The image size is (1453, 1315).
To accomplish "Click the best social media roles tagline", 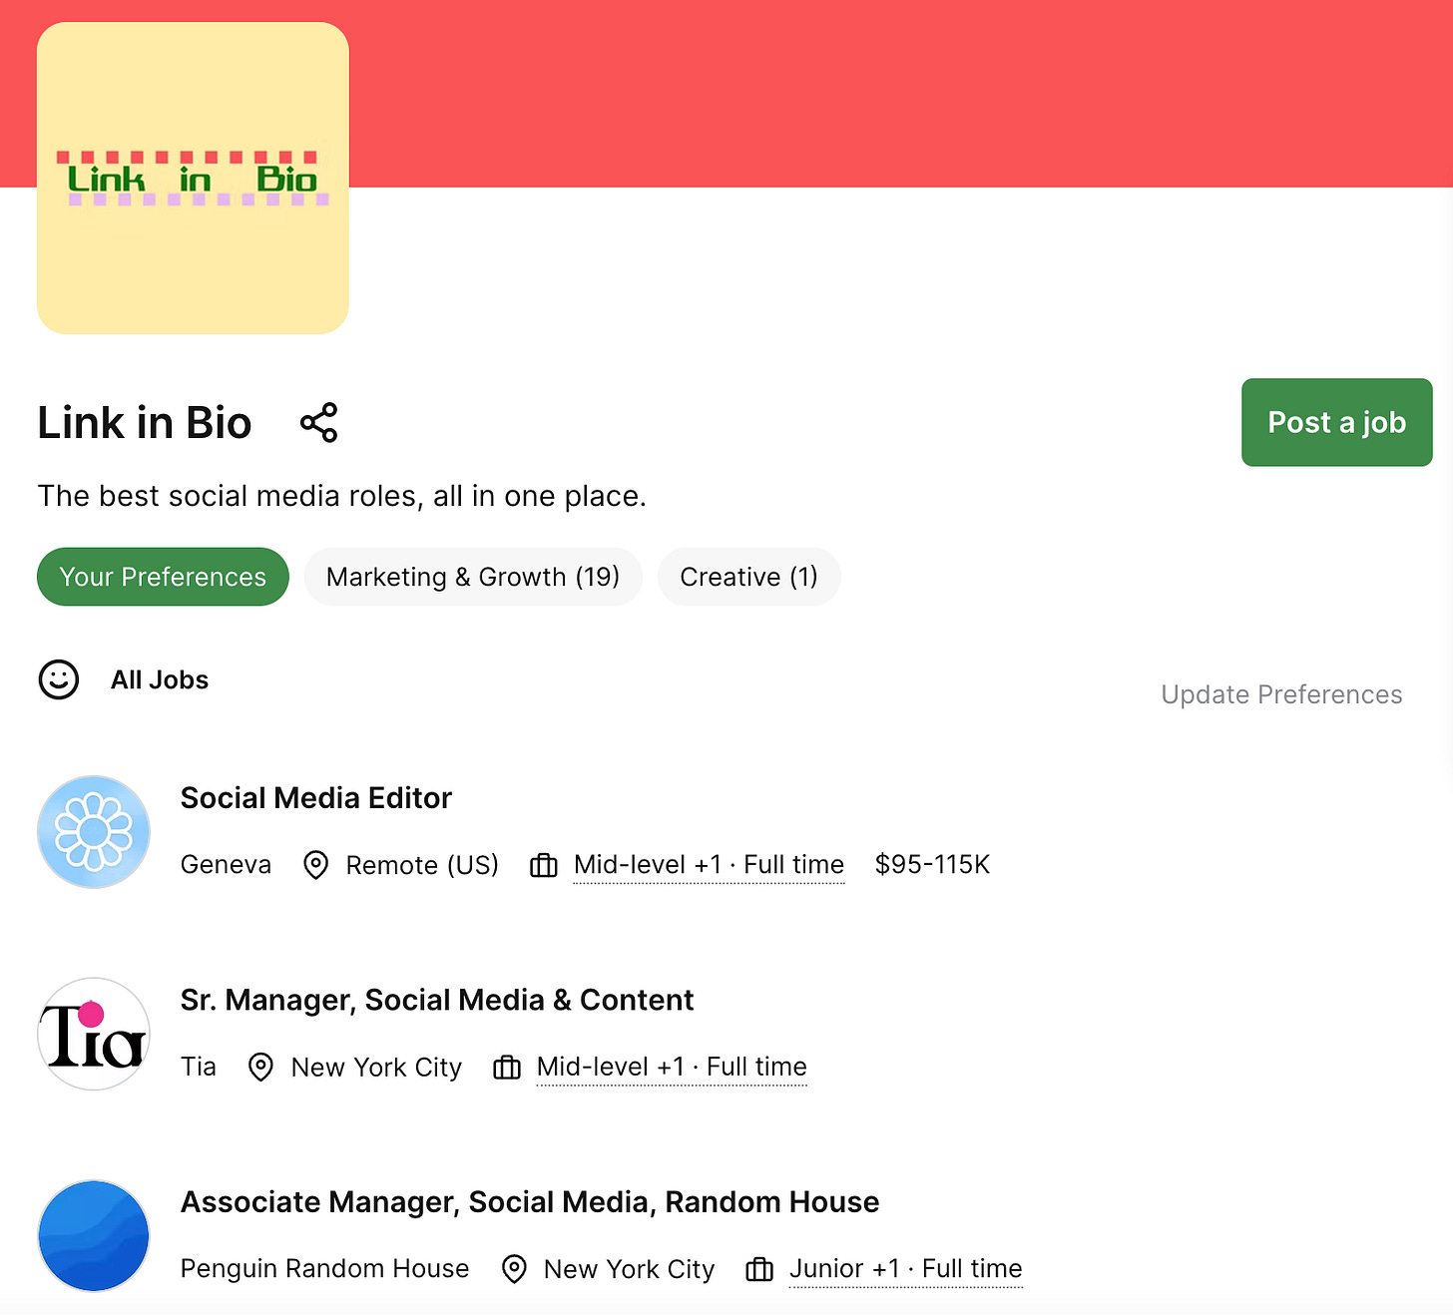I will (342, 496).
